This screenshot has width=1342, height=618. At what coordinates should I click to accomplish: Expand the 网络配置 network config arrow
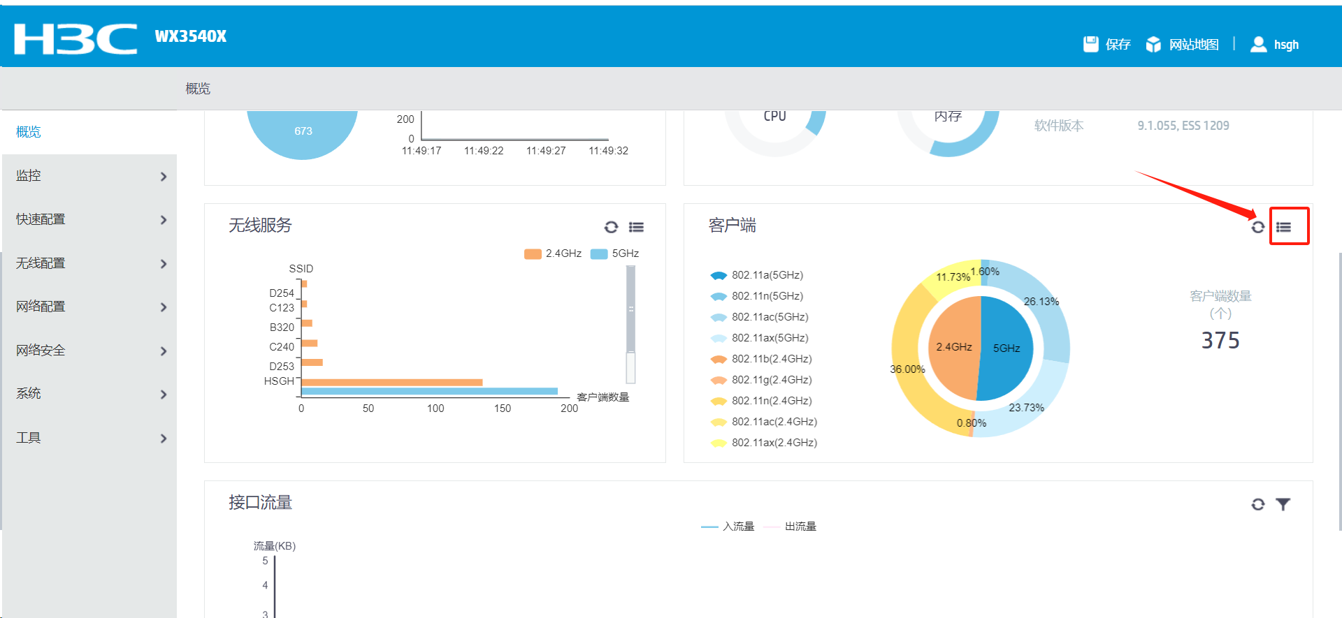pyautogui.click(x=164, y=307)
